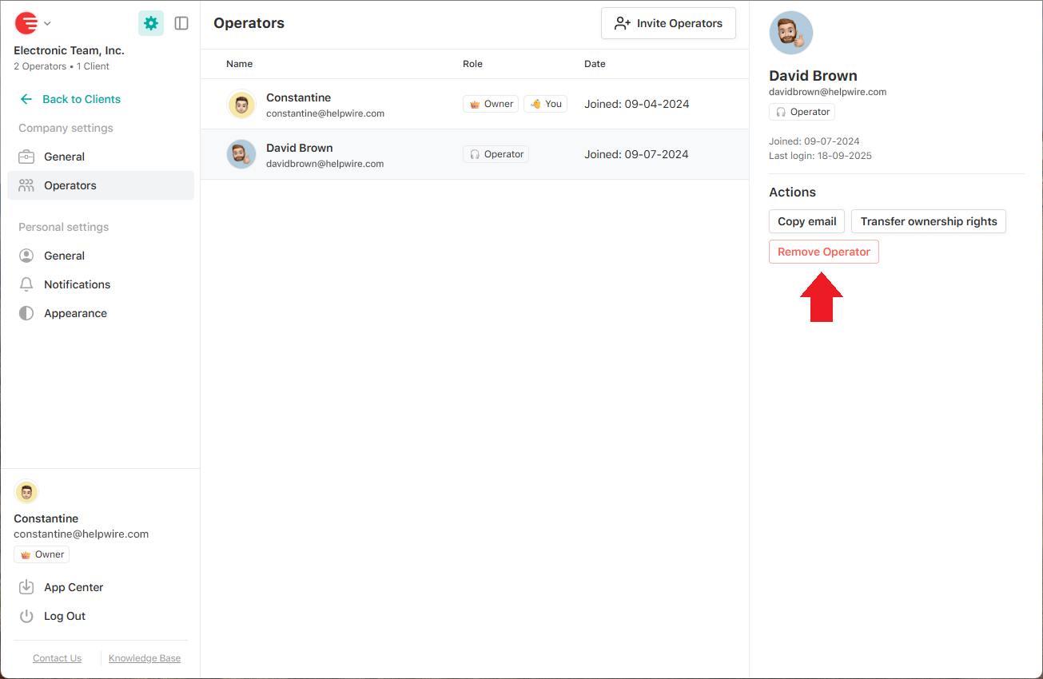Click Remove Operator for David Brown
Viewport: 1043px width, 679px height.
click(823, 251)
